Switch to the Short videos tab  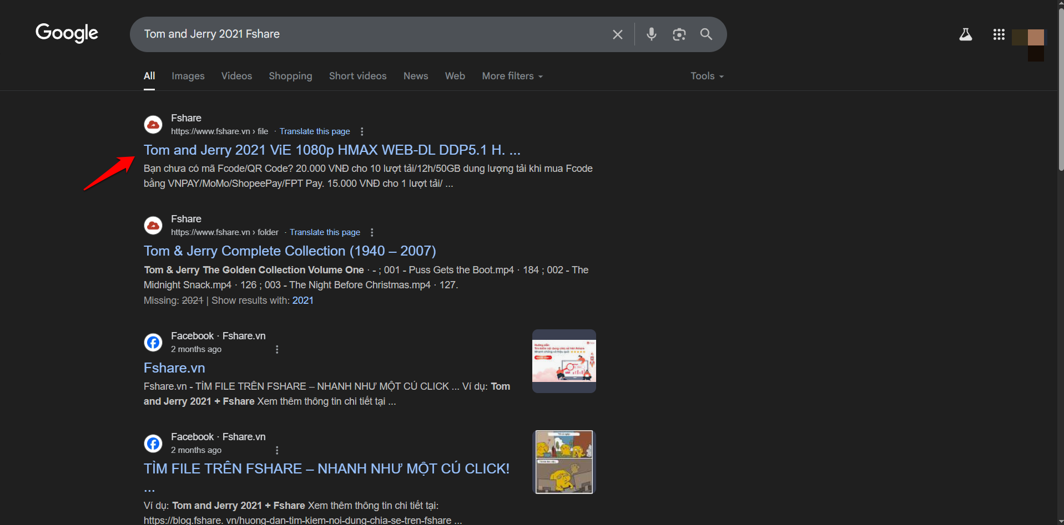click(357, 76)
